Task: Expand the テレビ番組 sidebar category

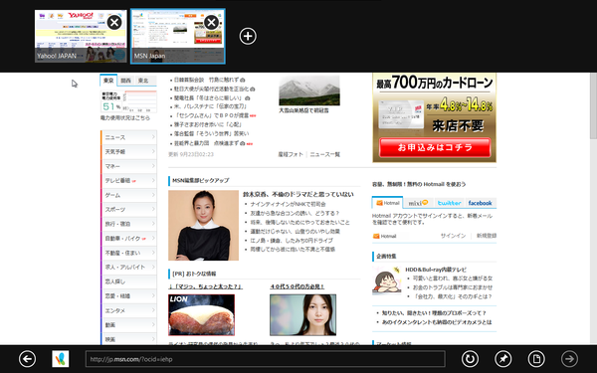Action: coord(129,180)
